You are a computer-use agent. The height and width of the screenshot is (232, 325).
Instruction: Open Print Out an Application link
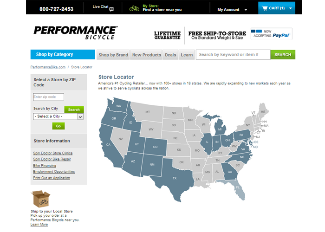pos(52,178)
